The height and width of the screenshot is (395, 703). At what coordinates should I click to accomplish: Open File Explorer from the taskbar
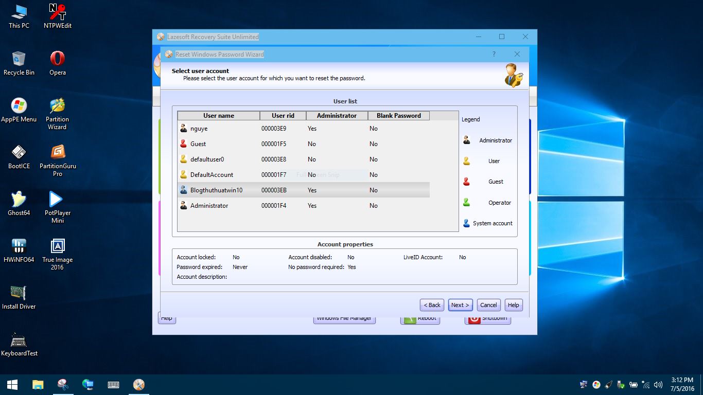tap(38, 385)
